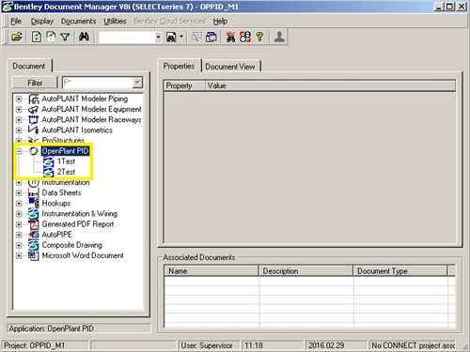Click the refresh document list icon

[37, 37]
